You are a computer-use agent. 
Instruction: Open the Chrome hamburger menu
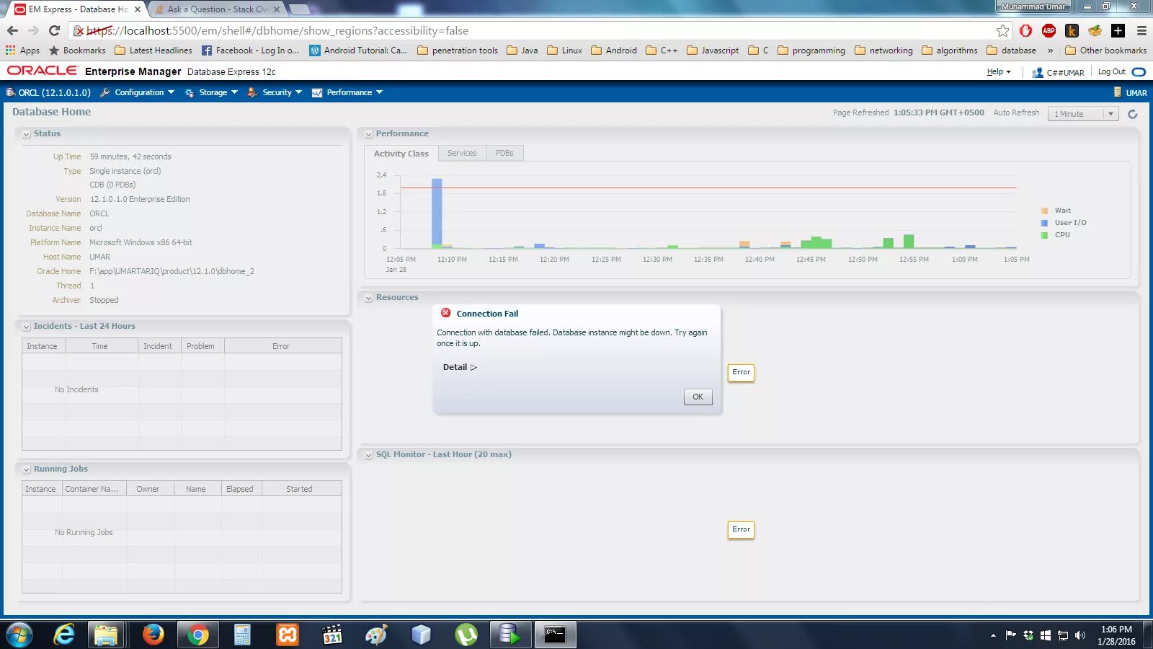1141,30
